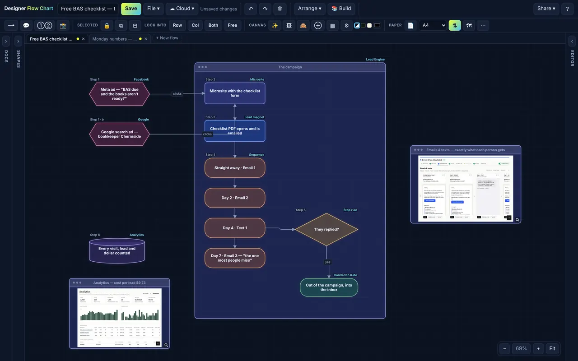
Task: Click the circled plus icon in Canvas tools
Action: 318,25
